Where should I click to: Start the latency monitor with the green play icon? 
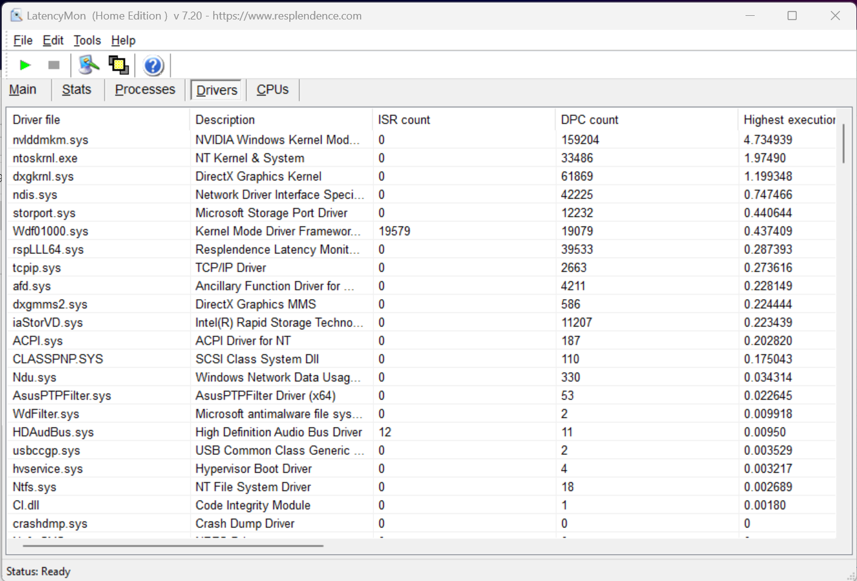click(x=25, y=65)
